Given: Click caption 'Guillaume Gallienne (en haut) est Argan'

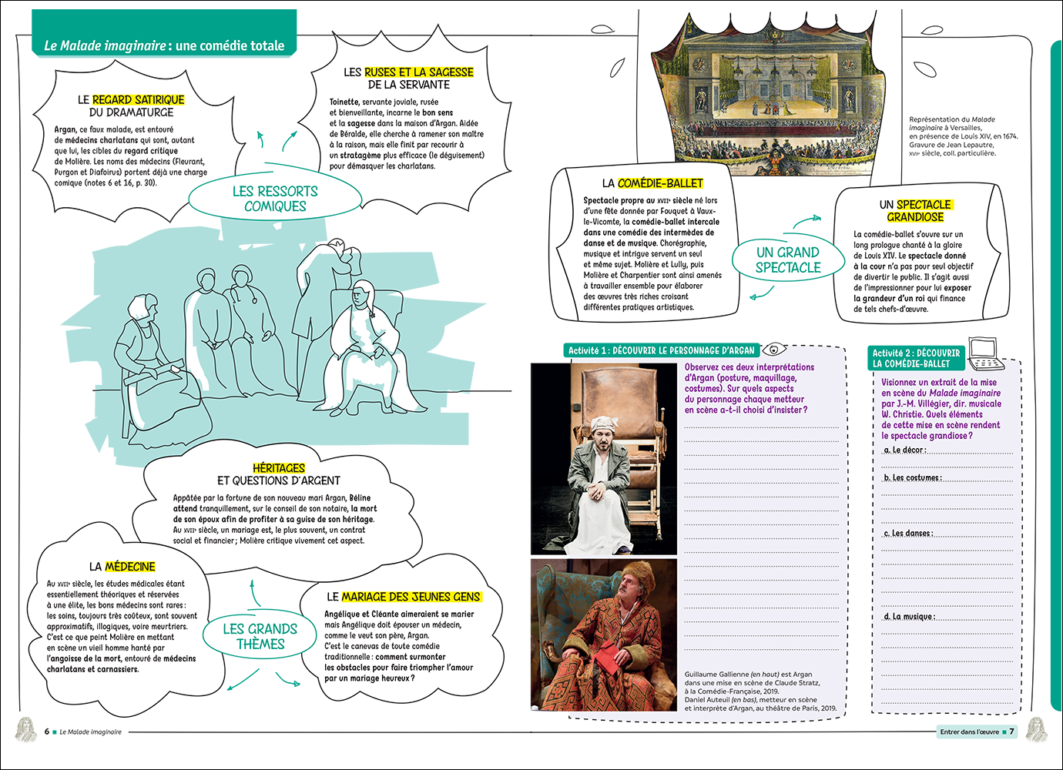Looking at the screenshot, I should tap(749, 675).
